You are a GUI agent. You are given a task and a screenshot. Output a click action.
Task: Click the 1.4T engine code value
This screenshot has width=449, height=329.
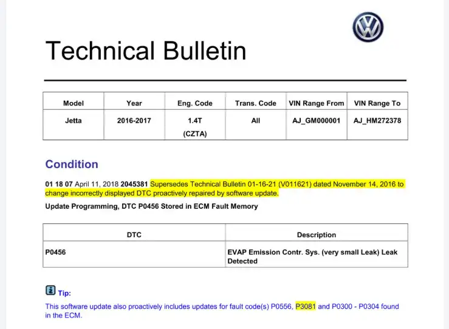point(194,120)
